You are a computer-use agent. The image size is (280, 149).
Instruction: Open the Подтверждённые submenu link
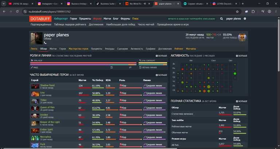coord(41,24)
